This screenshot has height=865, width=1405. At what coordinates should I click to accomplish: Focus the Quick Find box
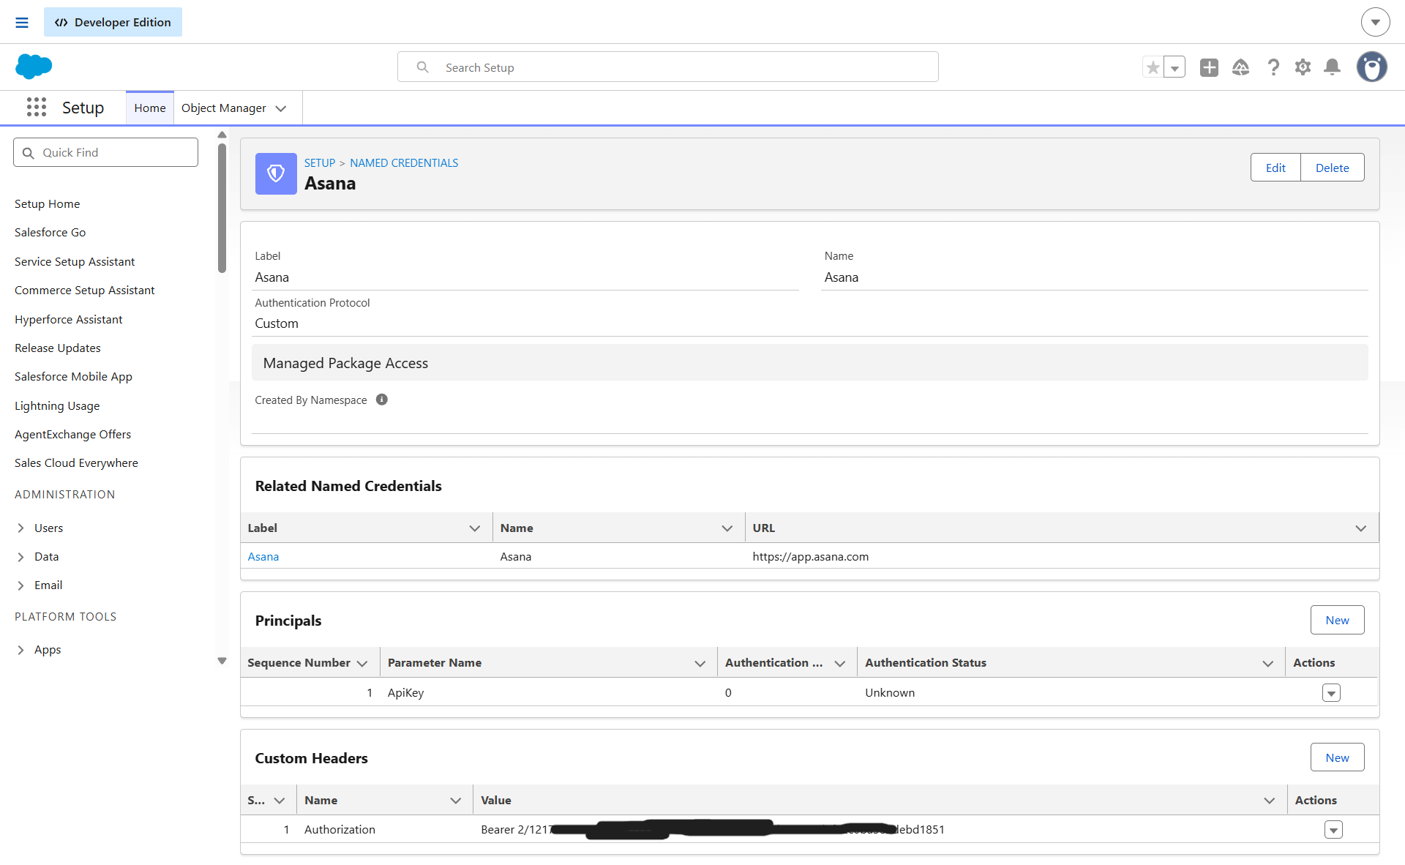pos(105,152)
